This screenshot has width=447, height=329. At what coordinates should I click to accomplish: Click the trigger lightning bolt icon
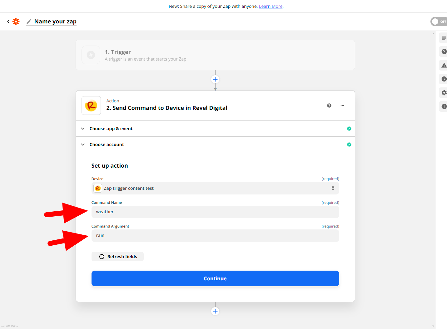91,55
